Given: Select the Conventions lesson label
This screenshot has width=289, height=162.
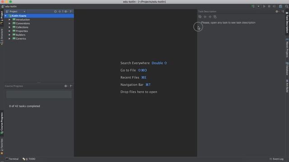Looking at the screenshot, I should [x=23, y=23].
